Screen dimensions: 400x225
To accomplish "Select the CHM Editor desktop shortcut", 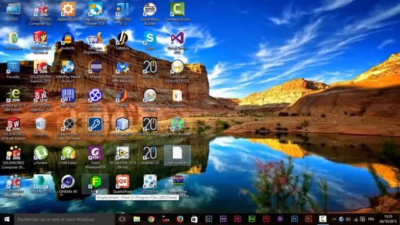I will pos(68,155).
